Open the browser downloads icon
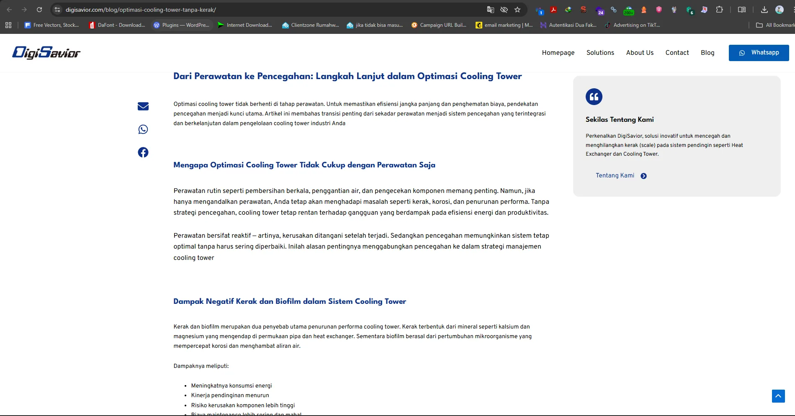 click(x=764, y=10)
